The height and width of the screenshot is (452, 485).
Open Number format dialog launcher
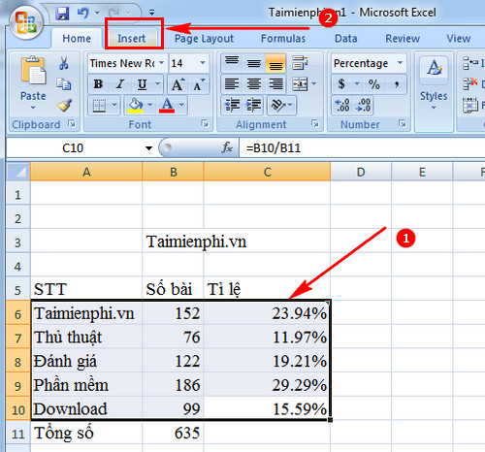402,123
